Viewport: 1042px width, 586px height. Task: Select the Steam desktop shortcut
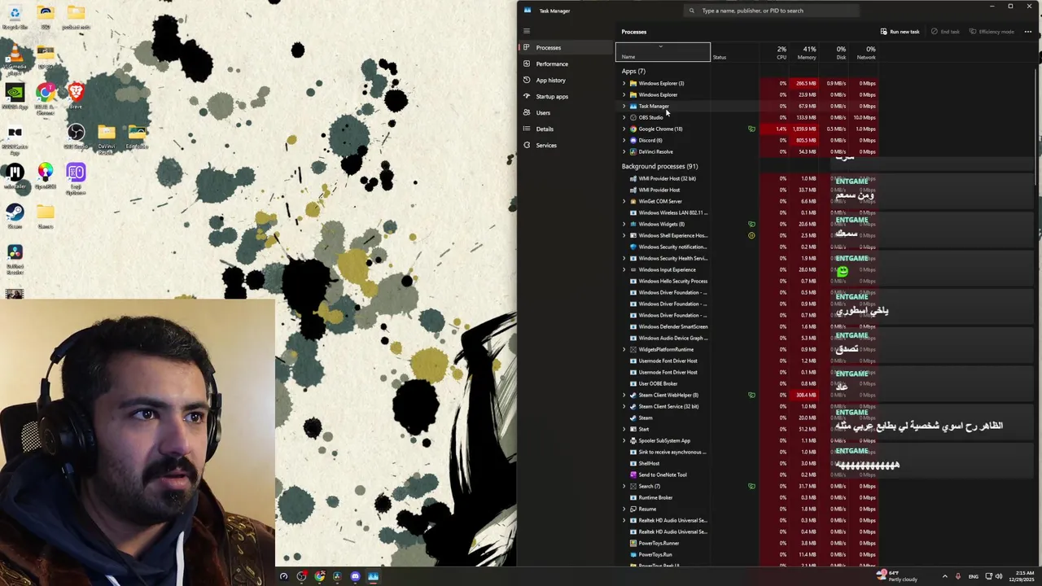(x=15, y=216)
